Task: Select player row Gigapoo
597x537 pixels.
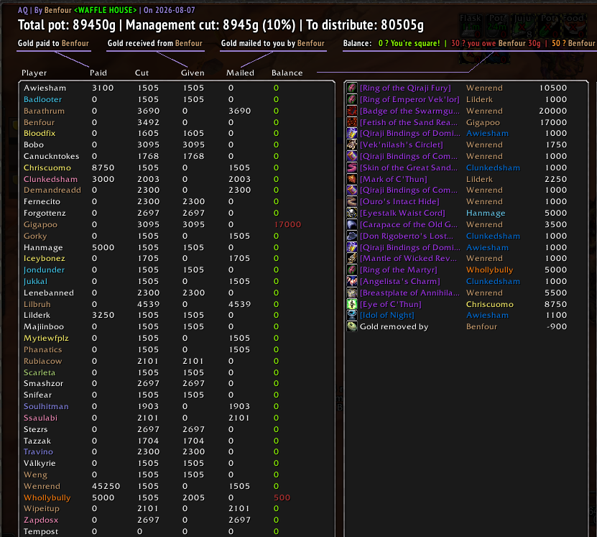Action: pos(177,224)
